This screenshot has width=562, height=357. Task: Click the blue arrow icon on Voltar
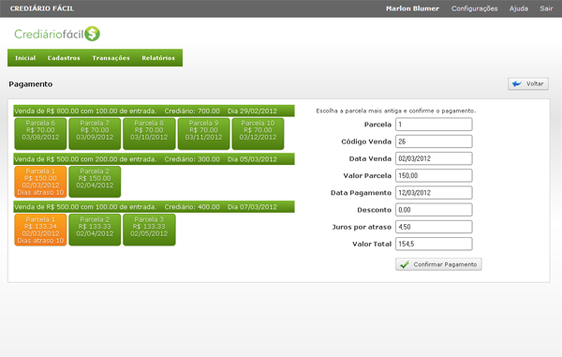tap(517, 84)
